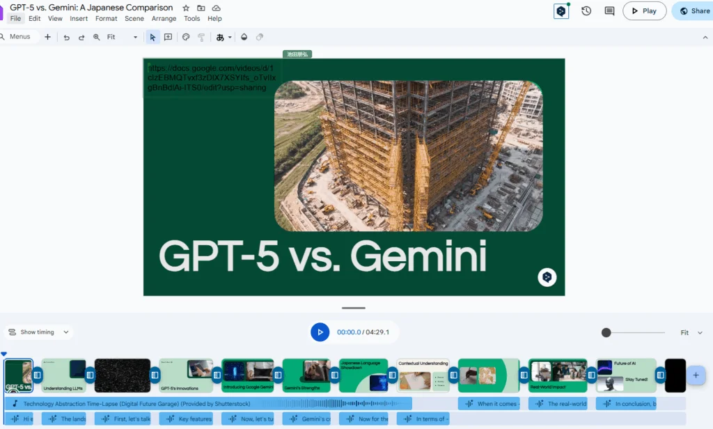The image size is (713, 429).
Task: Click the collaborator avatar in header
Action: (x=561, y=11)
